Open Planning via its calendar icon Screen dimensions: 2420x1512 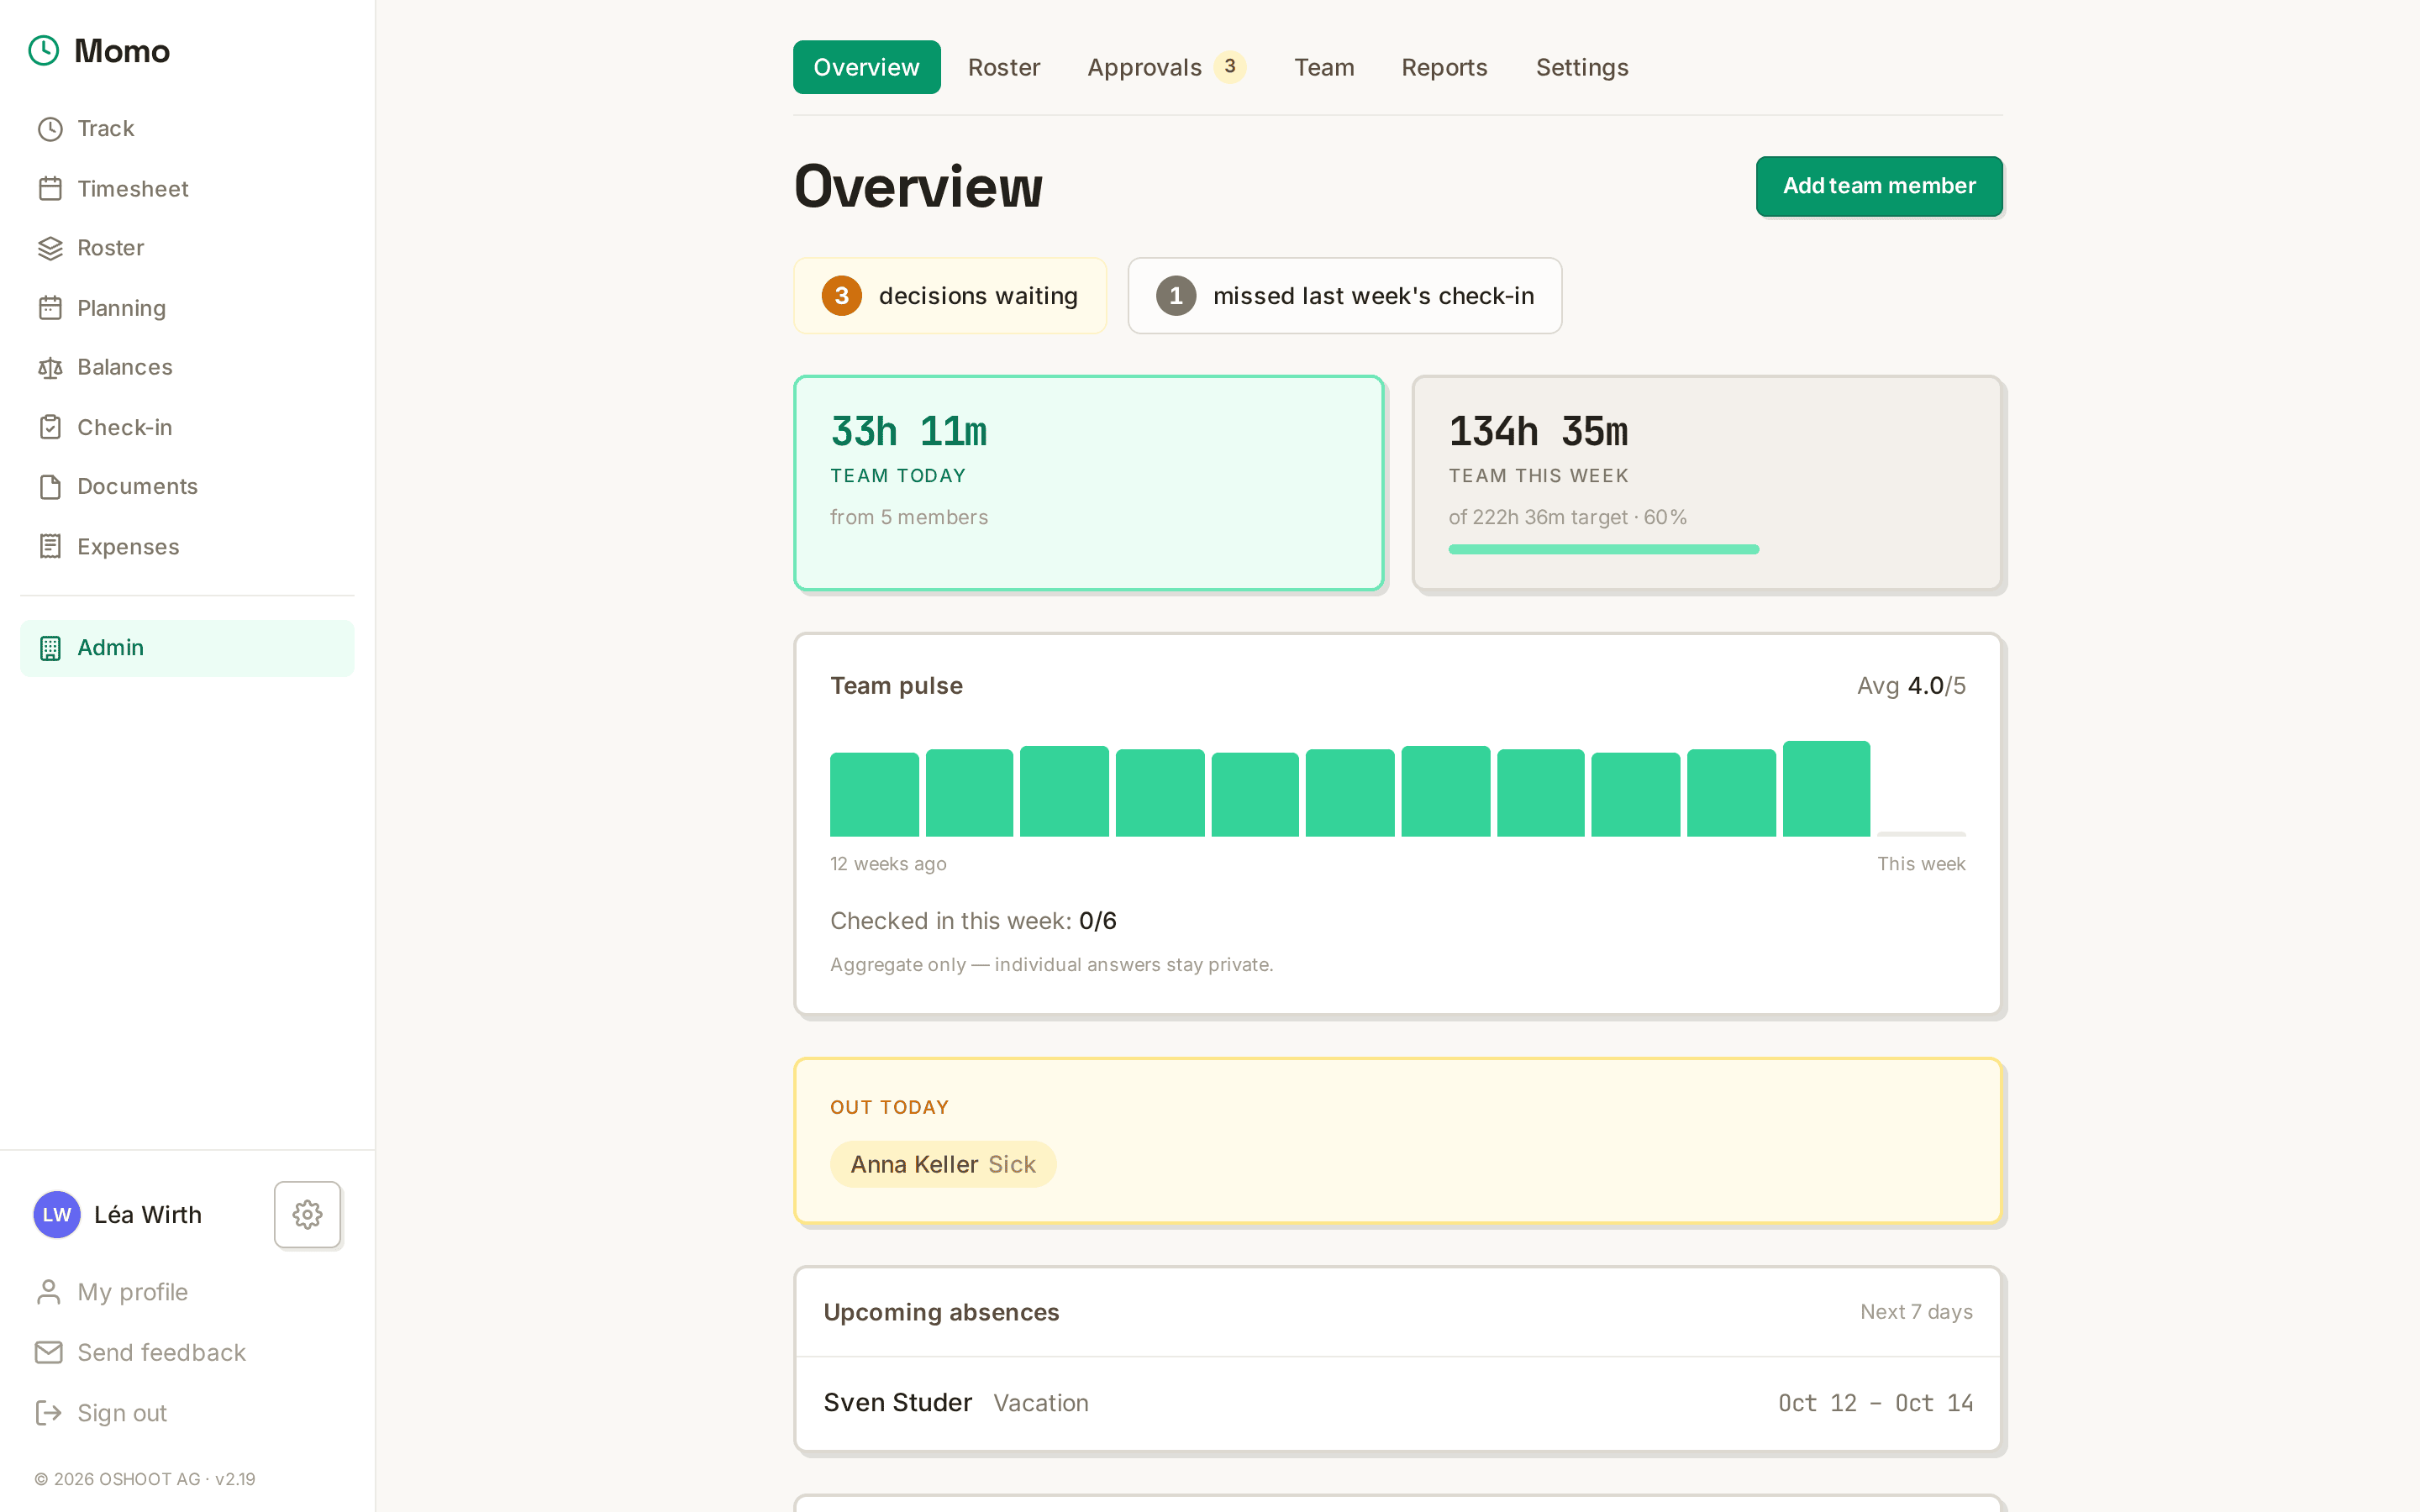[x=50, y=308]
